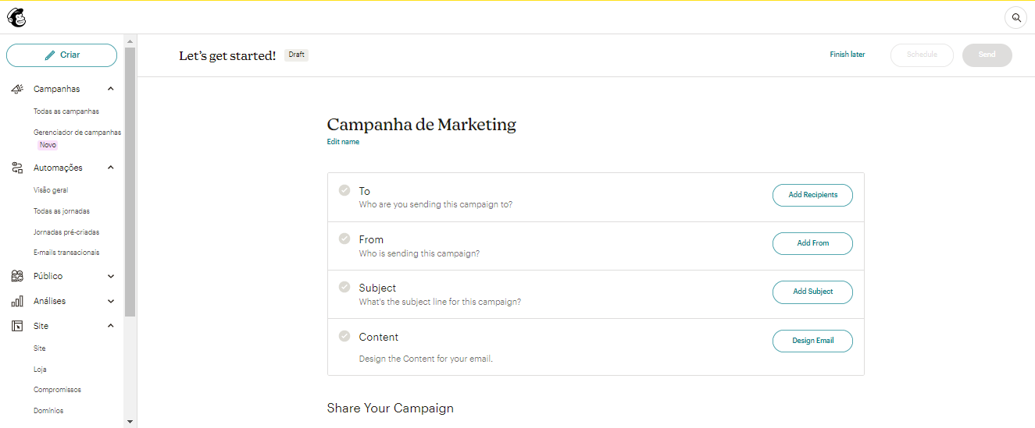Screen dimensions: 1035x428
Task: Click the Finish later link
Action: click(848, 55)
